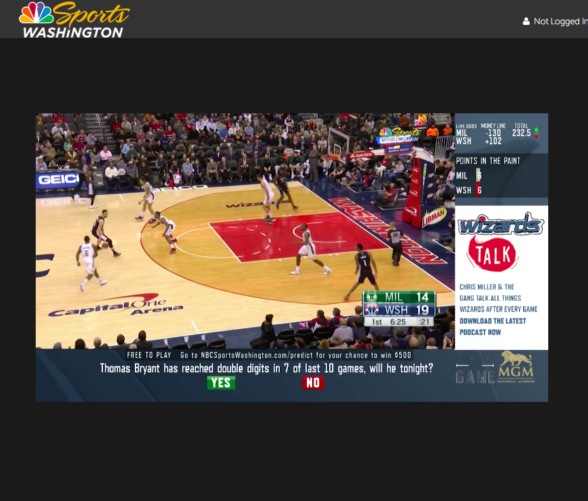Vote the green YES button
The width and height of the screenshot is (588, 501).
[221, 383]
